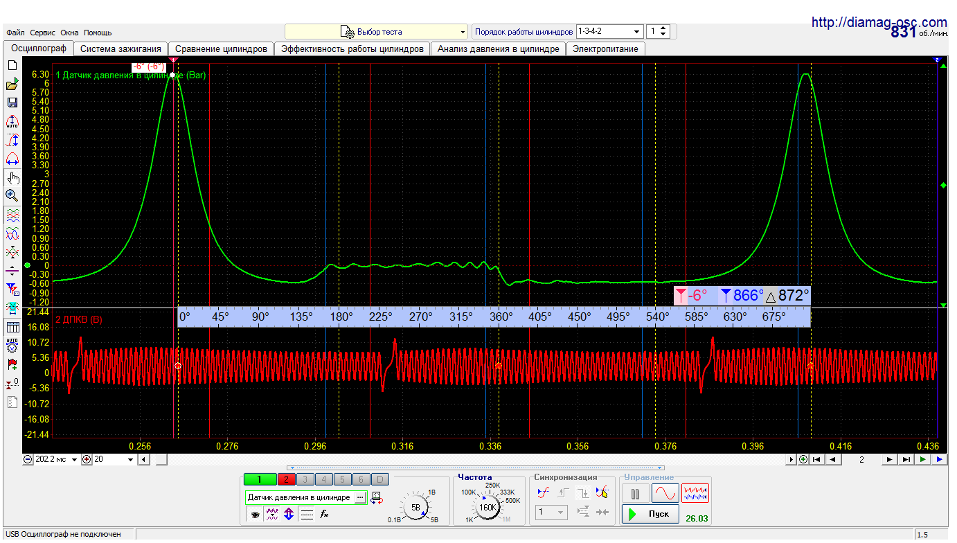
Task: Click the voltage range knob showing 5В
Action: 415,508
